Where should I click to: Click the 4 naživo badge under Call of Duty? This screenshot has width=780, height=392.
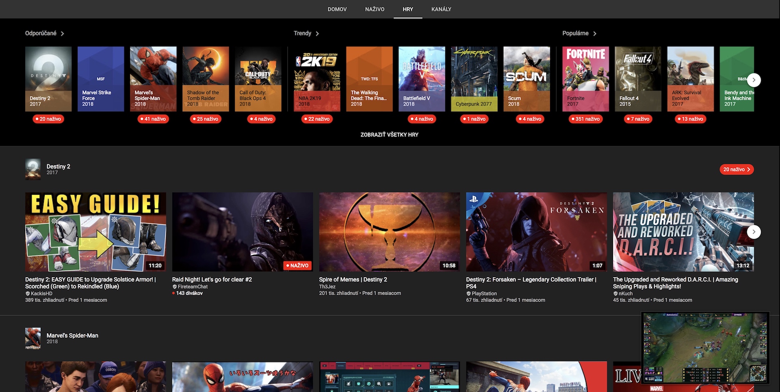(x=261, y=119)
